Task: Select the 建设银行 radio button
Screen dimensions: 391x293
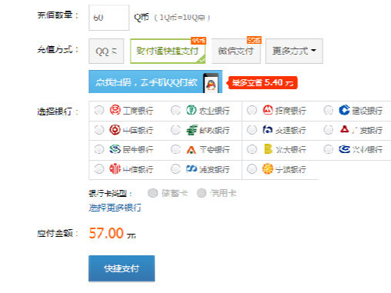Action: (328, 110)
